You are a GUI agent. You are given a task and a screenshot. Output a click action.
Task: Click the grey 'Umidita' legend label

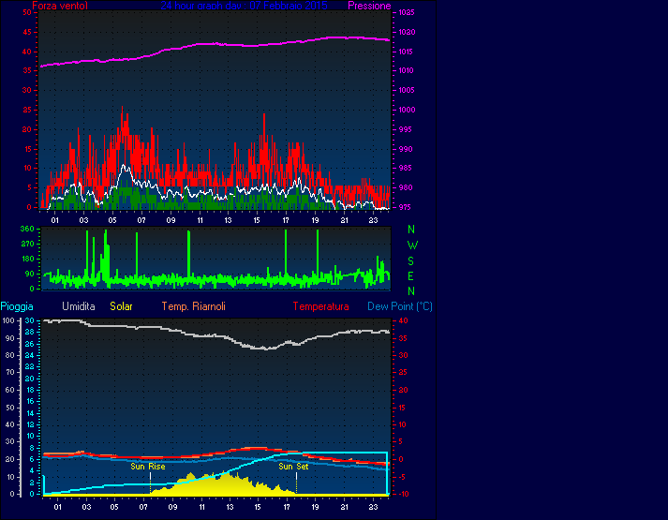(x=79, y=306)
